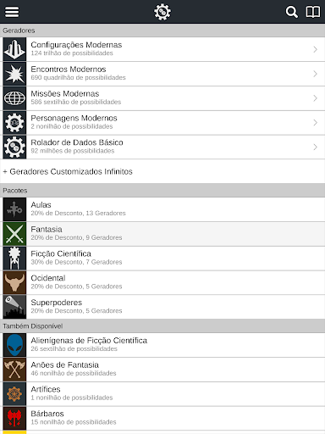325x434 pixels.
Task: Select the Ocidental bull skull icon
Action: [x=14, y=282]
